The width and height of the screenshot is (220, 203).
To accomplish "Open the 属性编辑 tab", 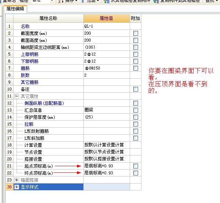I will tap(15, 9).
